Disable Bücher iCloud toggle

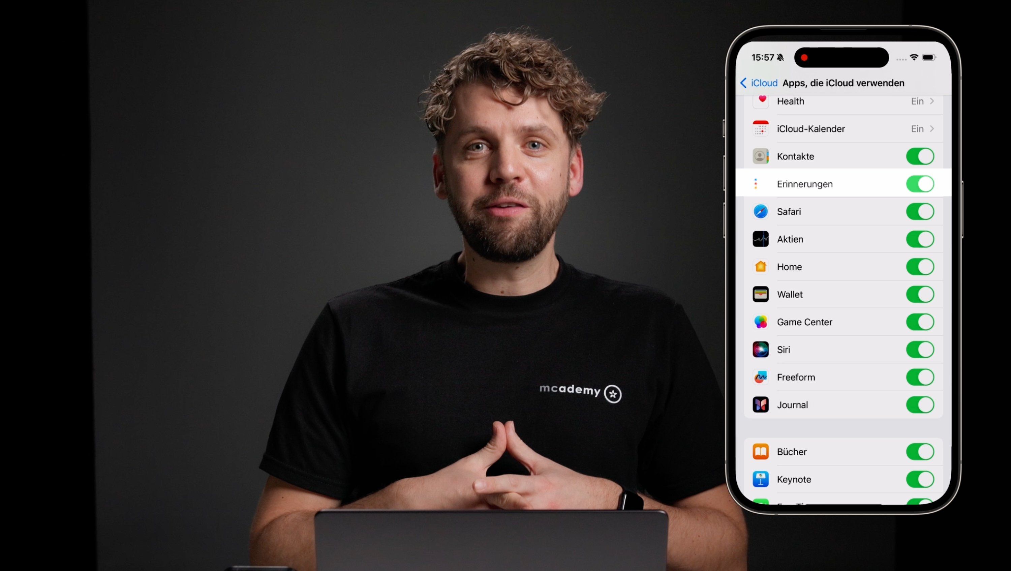coord(920,452)
